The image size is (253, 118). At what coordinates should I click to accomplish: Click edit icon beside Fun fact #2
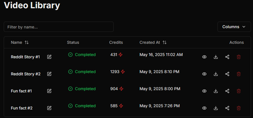click(x=49, y=108)
